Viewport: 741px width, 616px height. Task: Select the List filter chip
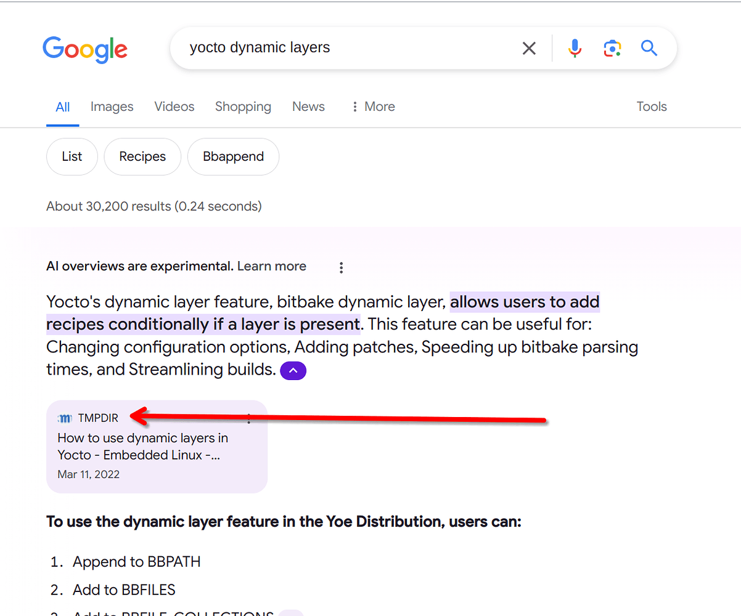72,156
